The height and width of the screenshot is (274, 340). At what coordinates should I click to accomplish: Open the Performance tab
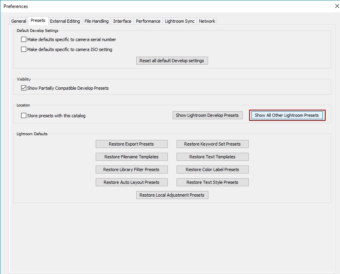click(148, 21)
